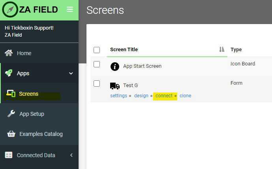This screenshot has width=272, height=169.
Task: Click the App Start Screen info icon
Action: click(x=115, y=66)
